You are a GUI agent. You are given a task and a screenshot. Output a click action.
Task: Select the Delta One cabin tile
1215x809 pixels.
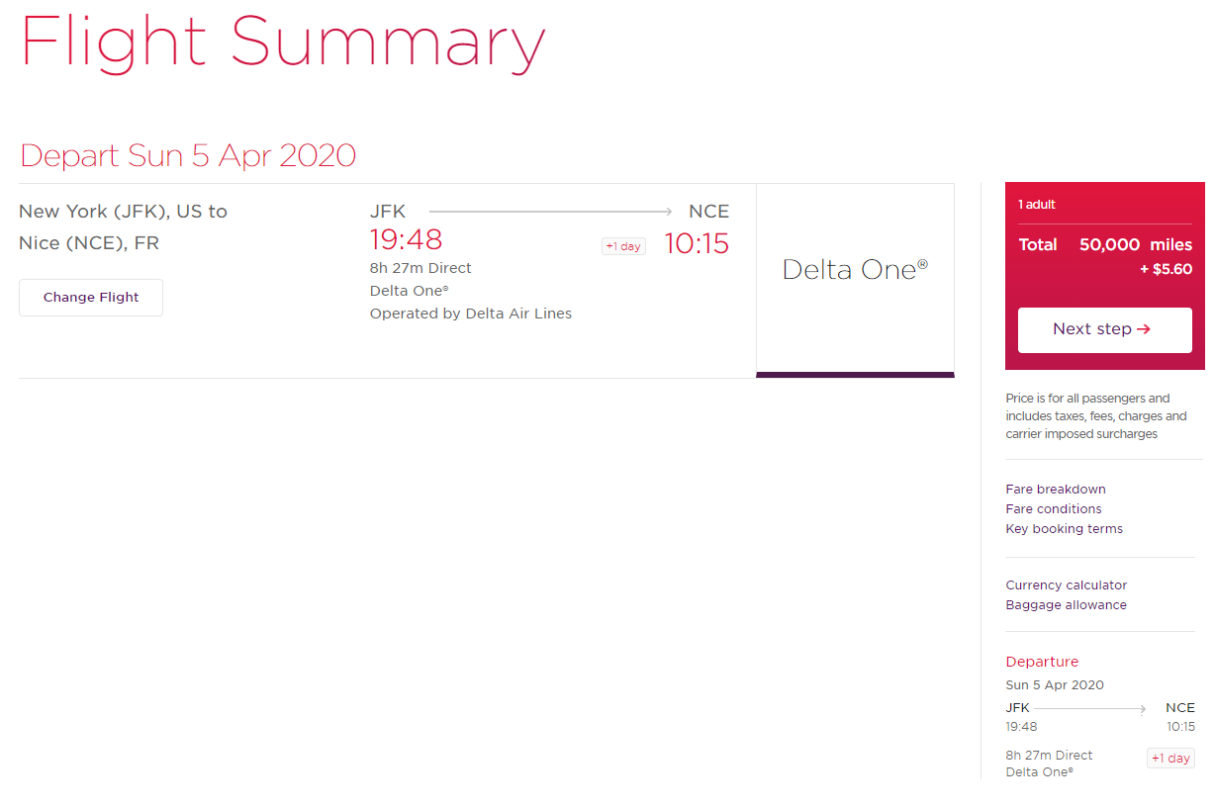click(x=855, y=280)
